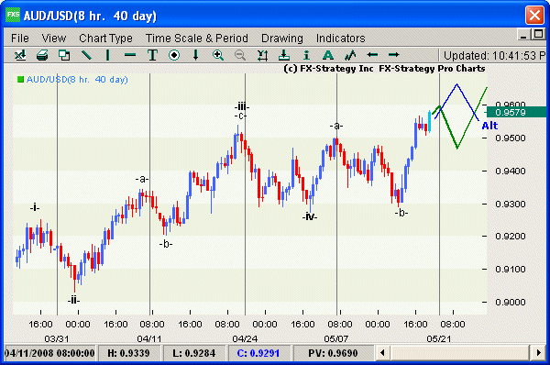Click the AUD/USD(8 hr. 40 day) legend label

(x=77, y=79)
